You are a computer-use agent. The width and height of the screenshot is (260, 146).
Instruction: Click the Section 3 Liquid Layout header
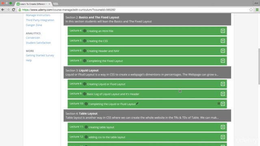(147, 73)
